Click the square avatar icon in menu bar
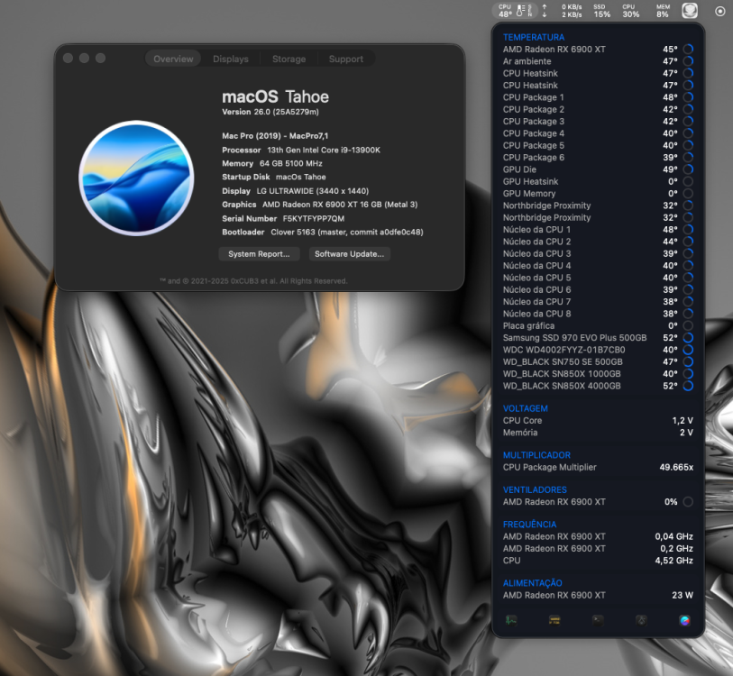This screenshot has width=733, height=676. click(x=690, y=10)
